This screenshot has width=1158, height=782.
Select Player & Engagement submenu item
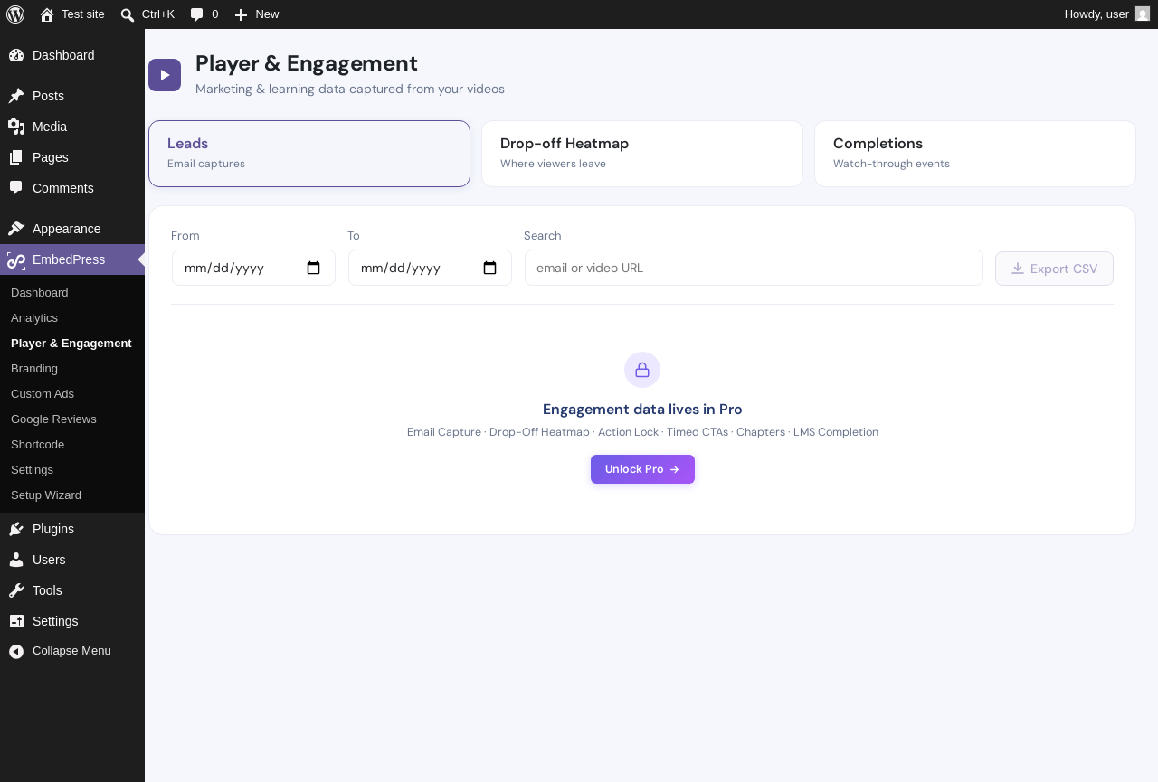click(x=71, y=344)
